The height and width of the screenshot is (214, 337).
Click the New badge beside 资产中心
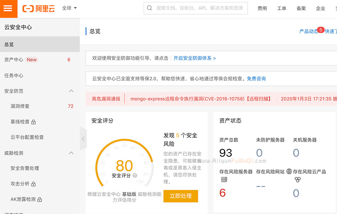32,60
